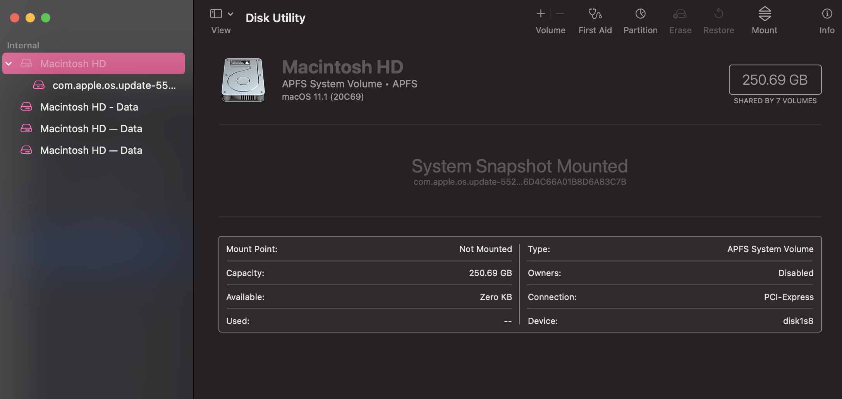Open the Restore tool
The width and height of the screenshot is (842, 399).
pos(719,19)
